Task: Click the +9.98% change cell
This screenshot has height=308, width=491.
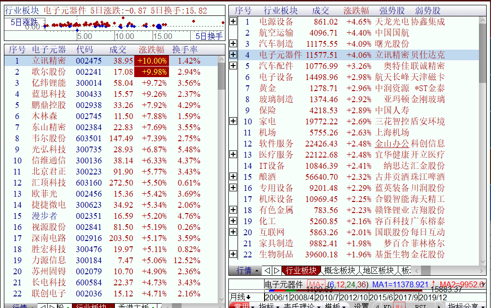Action: pos(152,72)
